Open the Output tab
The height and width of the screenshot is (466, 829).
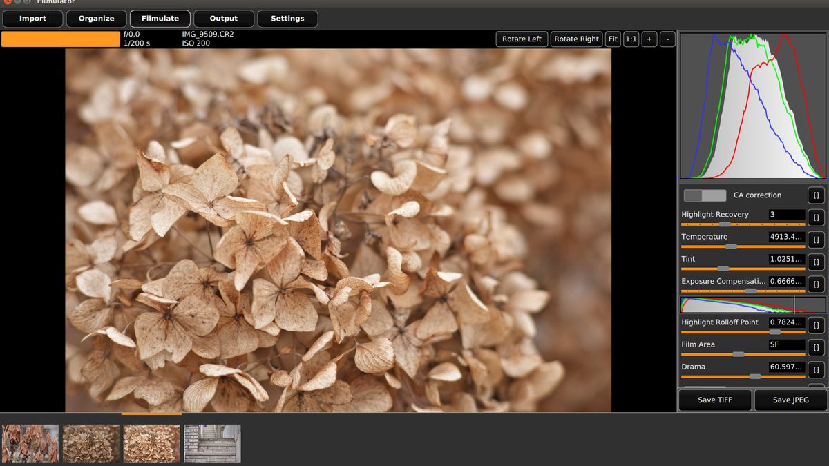[x=223, y=19]
